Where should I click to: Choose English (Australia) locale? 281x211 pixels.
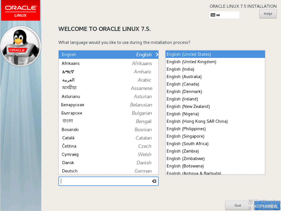tap(215, 77)
